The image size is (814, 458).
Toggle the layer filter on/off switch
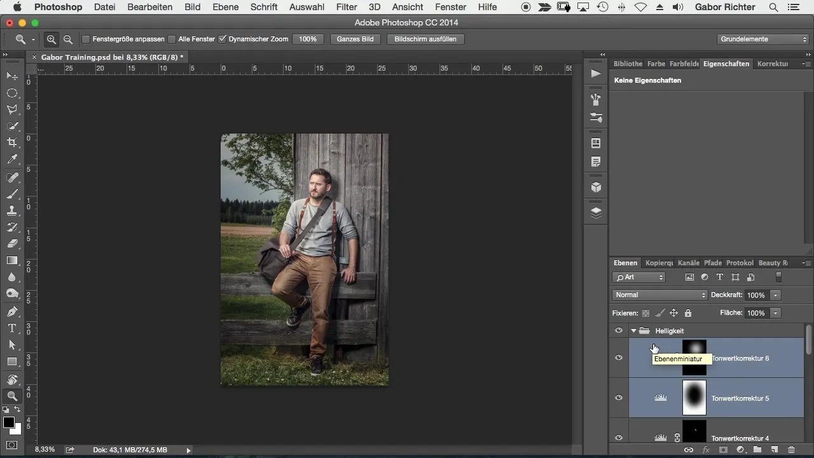pyautogui.click(x=778, y=277)
